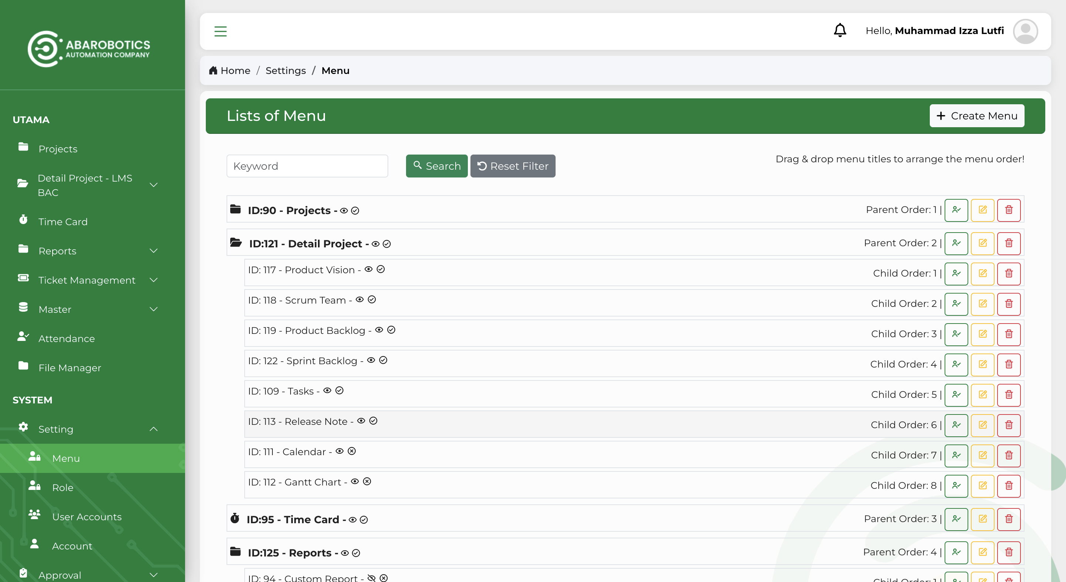Delete the Gantt Chart entry
This screenshot has width=1066, height=582.
[x=1009, y=486]
